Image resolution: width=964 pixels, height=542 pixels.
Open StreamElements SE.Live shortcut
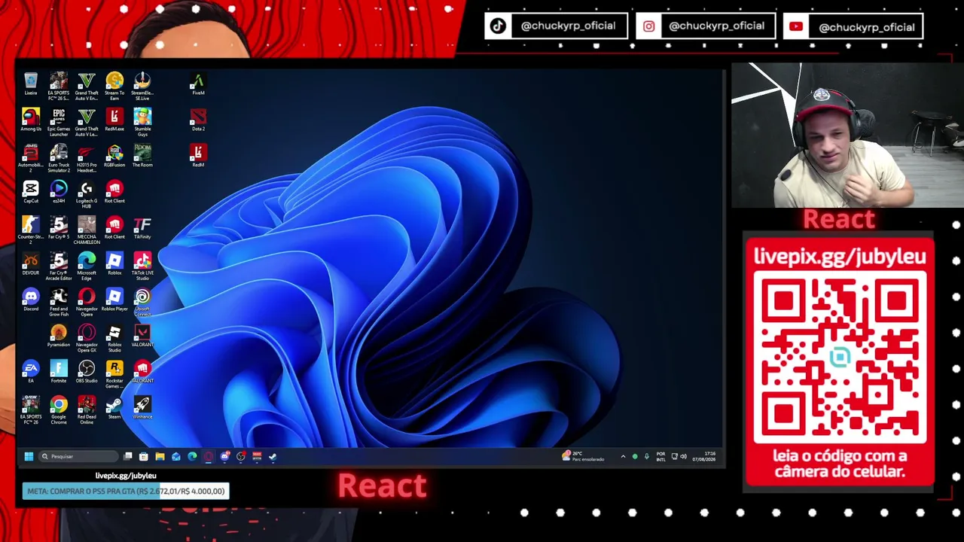point(142,87)
